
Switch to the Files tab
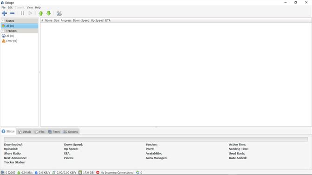40,132
